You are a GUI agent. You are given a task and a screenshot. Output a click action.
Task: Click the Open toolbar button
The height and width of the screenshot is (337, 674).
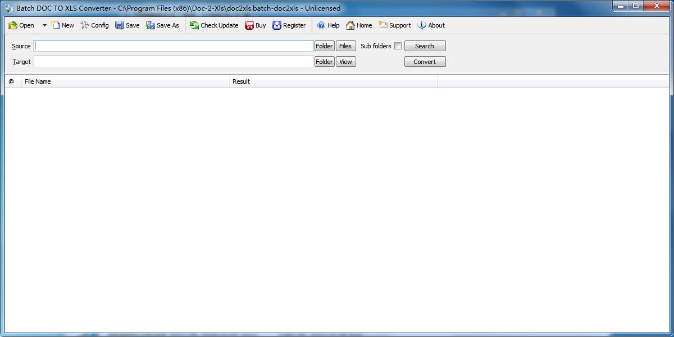coord(21,25)
